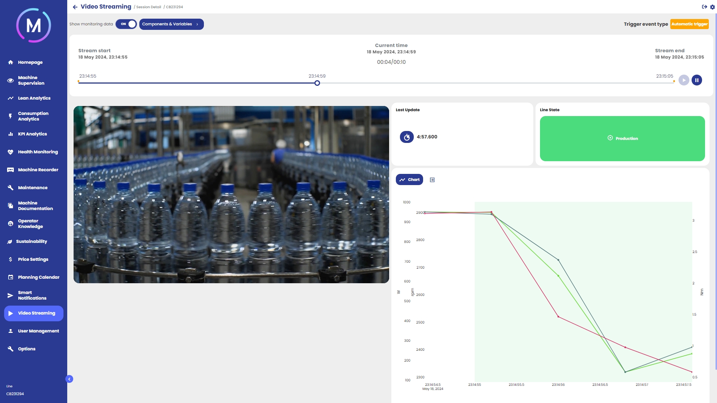This screenshot has width=717, height=403.
Task: Collapse the sidebar with the round chevron
Action: (x=69, y=379)
